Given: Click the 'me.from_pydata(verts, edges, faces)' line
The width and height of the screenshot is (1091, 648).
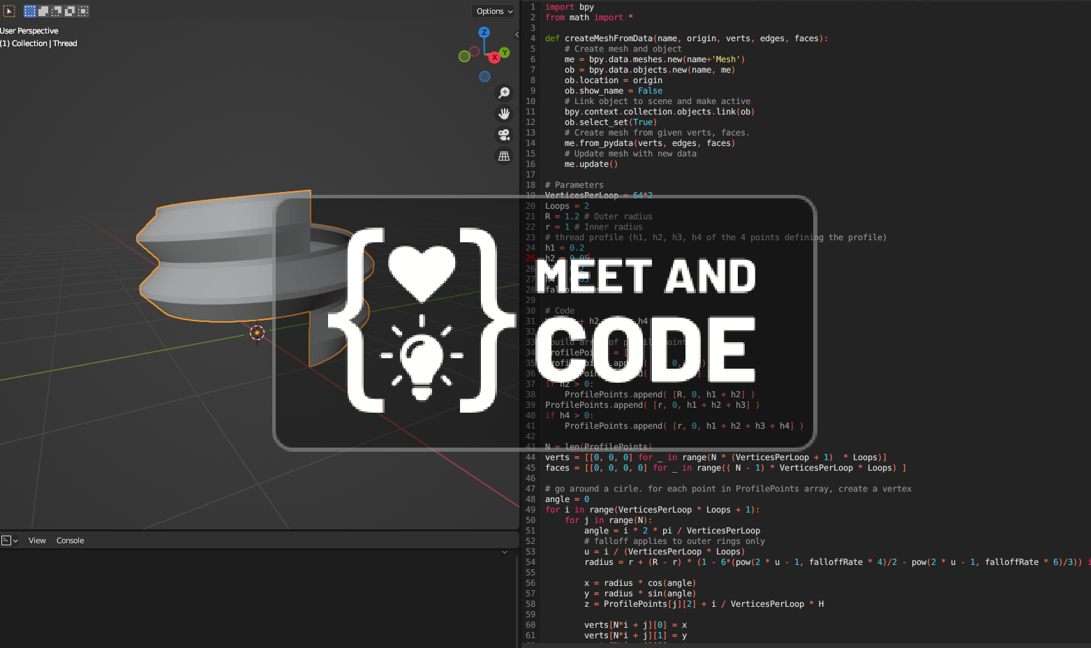Looking at the screenshot, I should [x=650, y=143].
